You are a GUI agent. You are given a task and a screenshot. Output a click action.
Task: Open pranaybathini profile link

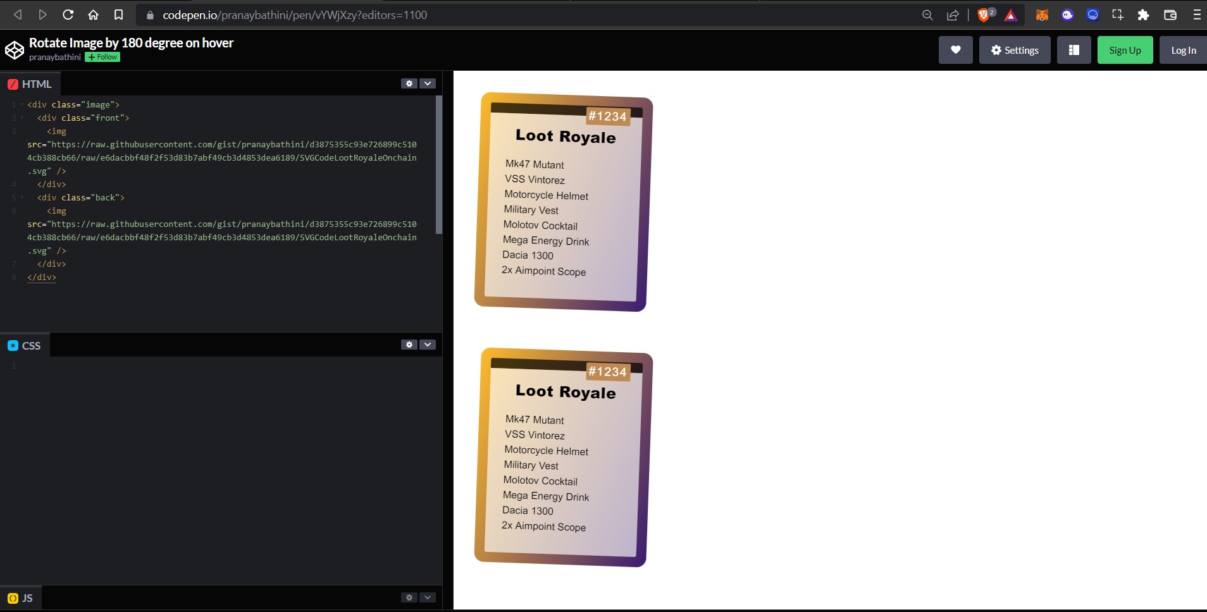pos(55,57)
